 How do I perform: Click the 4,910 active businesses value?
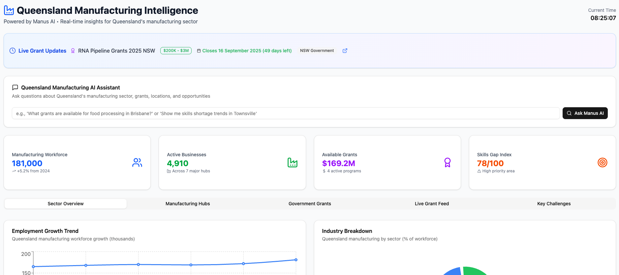tap(177, 163)
